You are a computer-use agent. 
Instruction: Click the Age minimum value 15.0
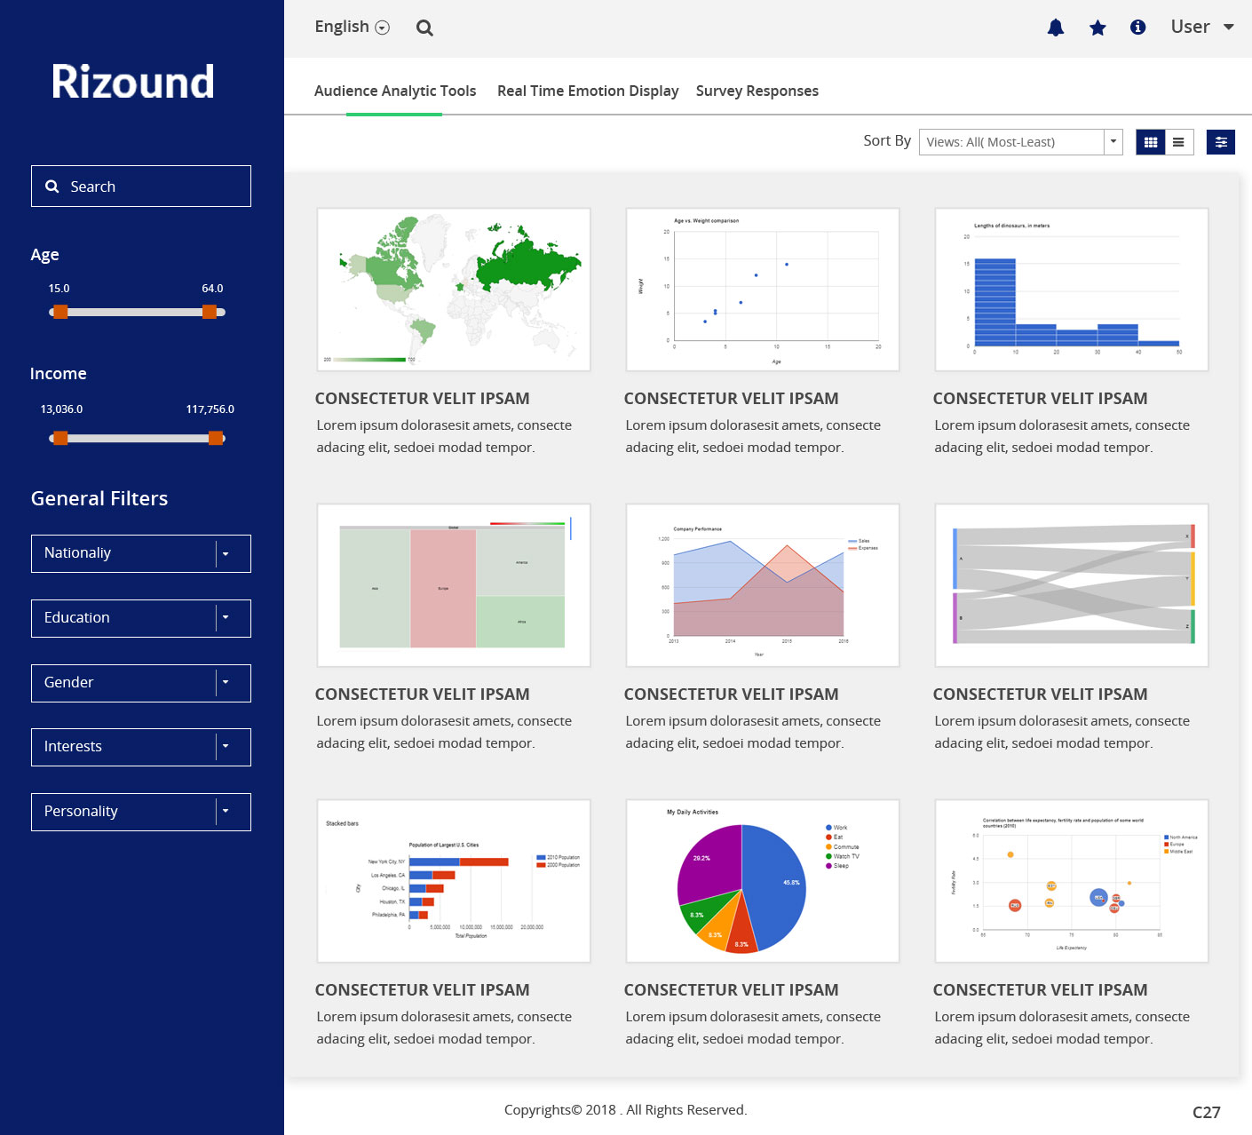tap(59, 289)
